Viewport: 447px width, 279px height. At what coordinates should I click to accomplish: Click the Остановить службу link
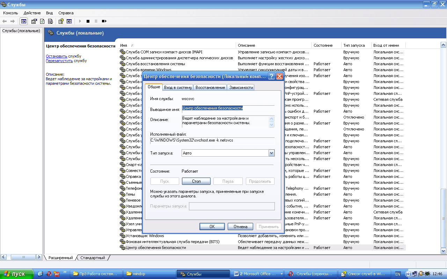[x=57, y=56]
